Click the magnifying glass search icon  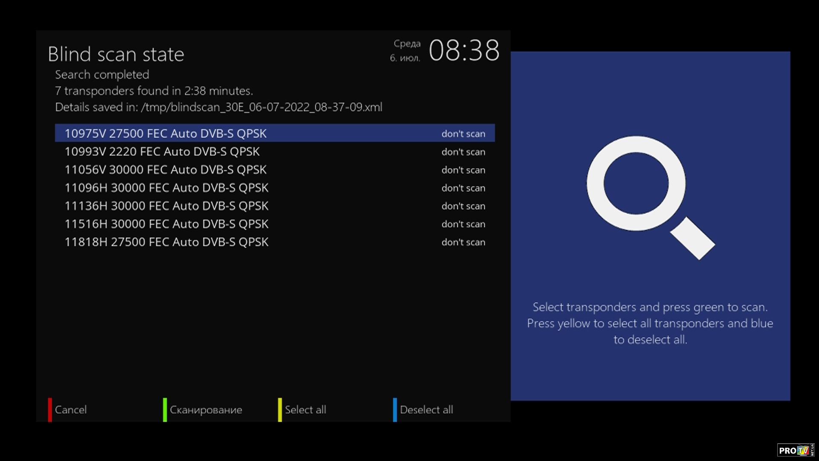[x=650, y=198]
